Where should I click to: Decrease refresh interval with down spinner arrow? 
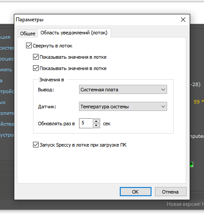(96, 125)
